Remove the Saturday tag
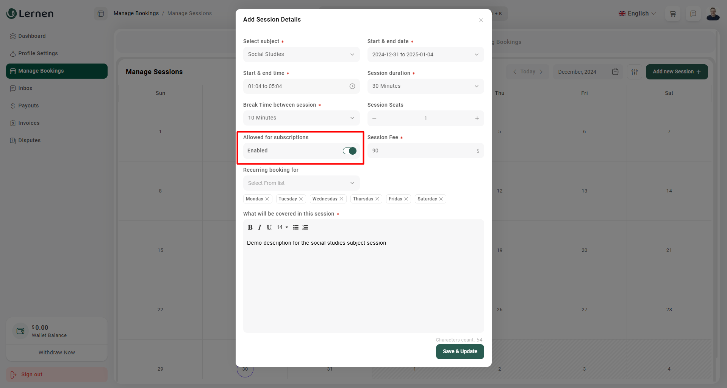 click(441, 199)
